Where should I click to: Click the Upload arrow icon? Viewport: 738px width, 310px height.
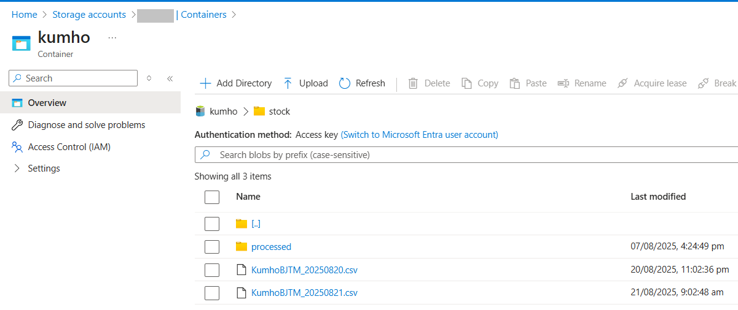tap(288, 83)
